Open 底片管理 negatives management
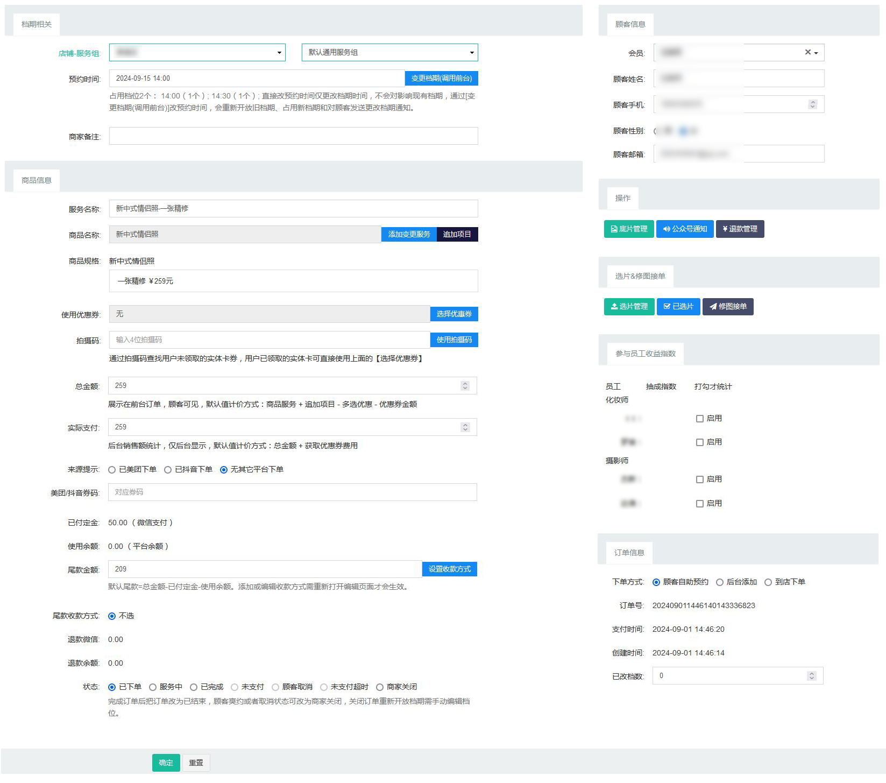Viewport: 886px width, 783px height. pyautogui.click(x=628, y=229)
